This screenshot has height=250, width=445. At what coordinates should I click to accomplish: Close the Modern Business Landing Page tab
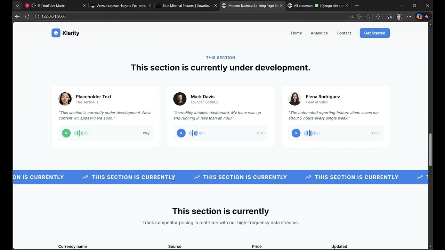coord(281,6)
